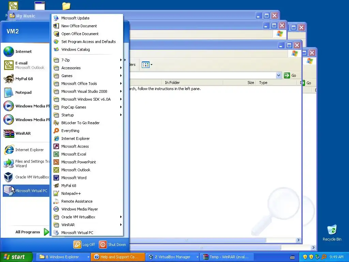This screenshot has width=349, height=262.
Task: Expand PopCap Games submenu
Action: (x=87, y=107)
